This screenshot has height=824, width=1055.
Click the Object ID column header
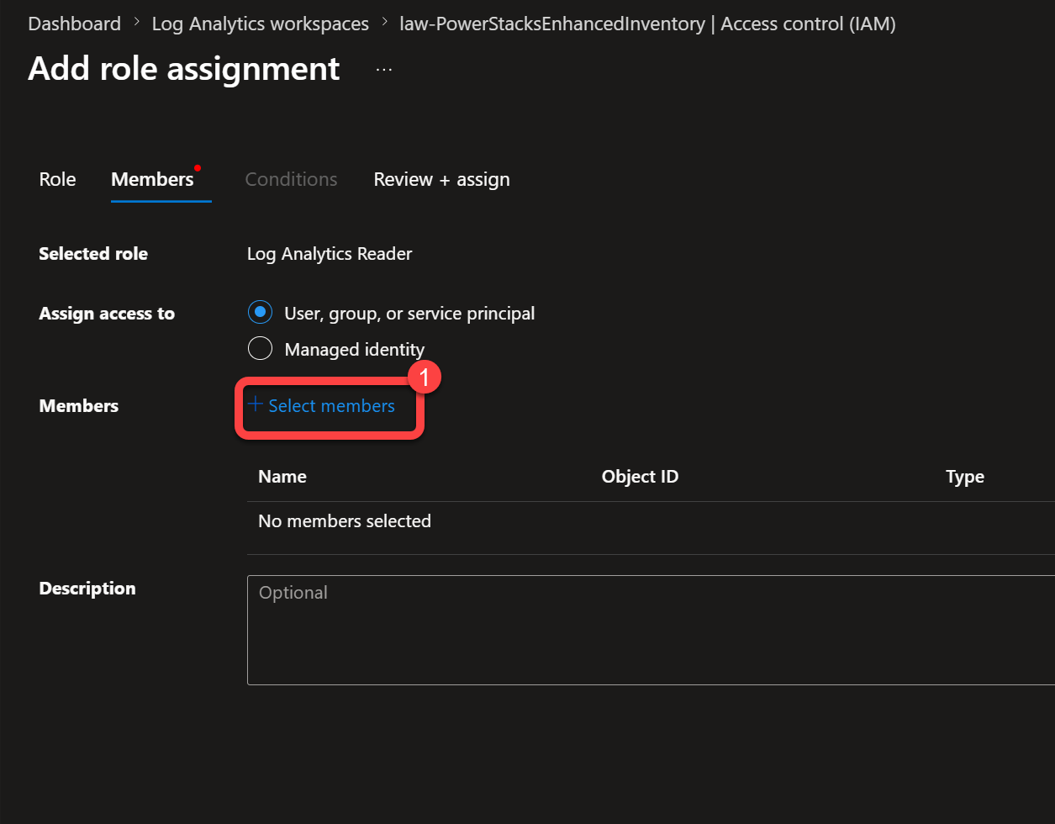[640, 477]
